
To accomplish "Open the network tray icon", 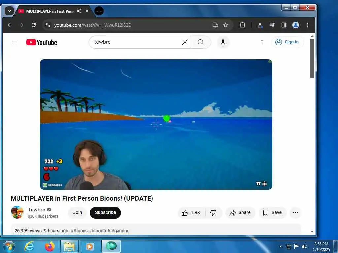I will tap(289, 247).
